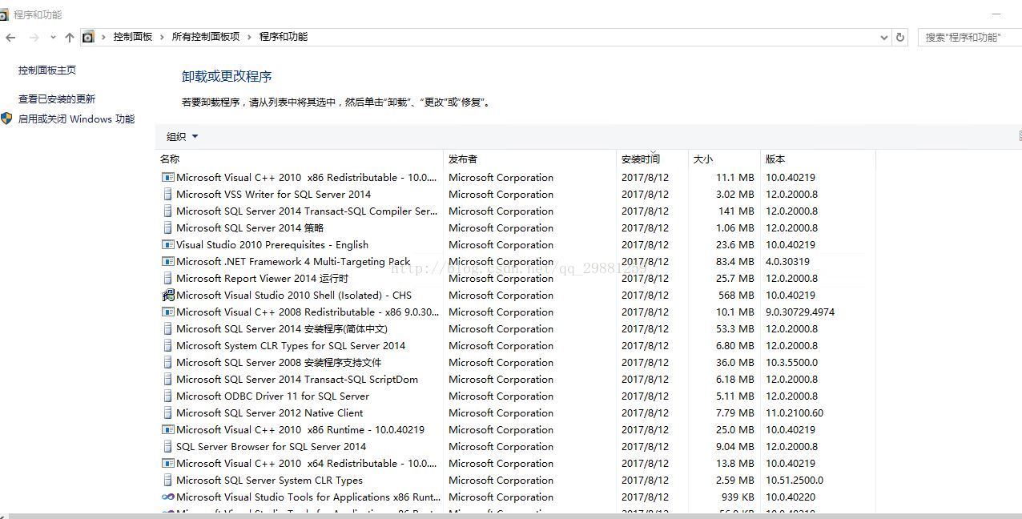Click icon of Visual C++ 2010 x86 Redistributable
This screenshot has width=1022, height=519.
[x=168, y=178]
